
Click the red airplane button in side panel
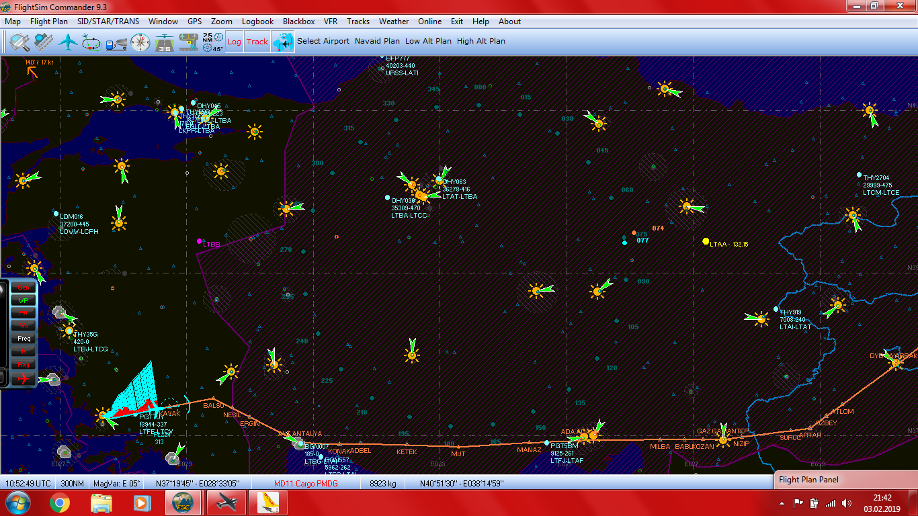24,378
